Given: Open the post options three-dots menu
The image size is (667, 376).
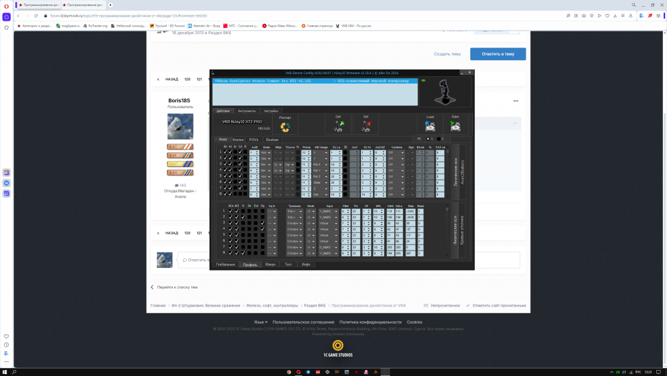Looking at the screenshot, I should [516, 101].
